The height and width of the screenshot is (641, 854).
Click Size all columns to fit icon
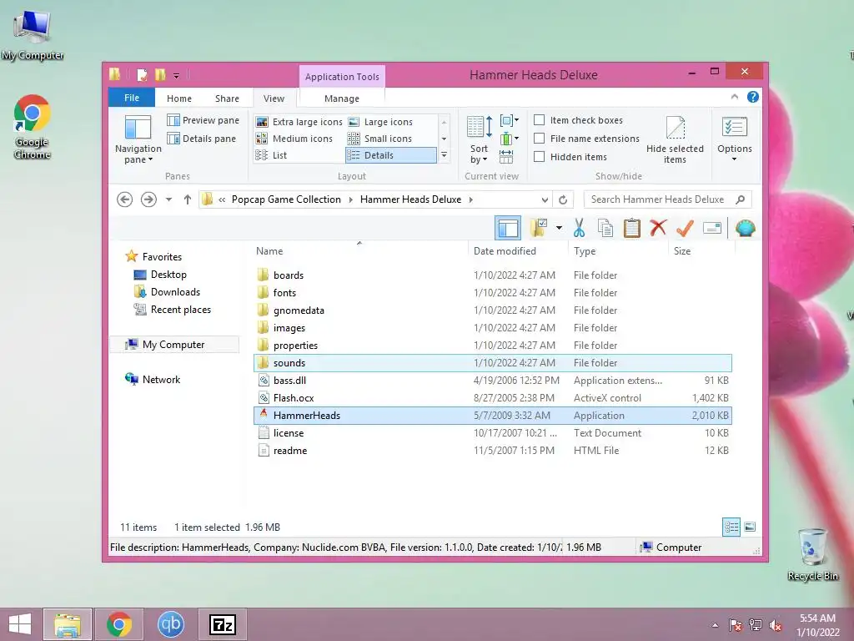(x=506, y=157)
